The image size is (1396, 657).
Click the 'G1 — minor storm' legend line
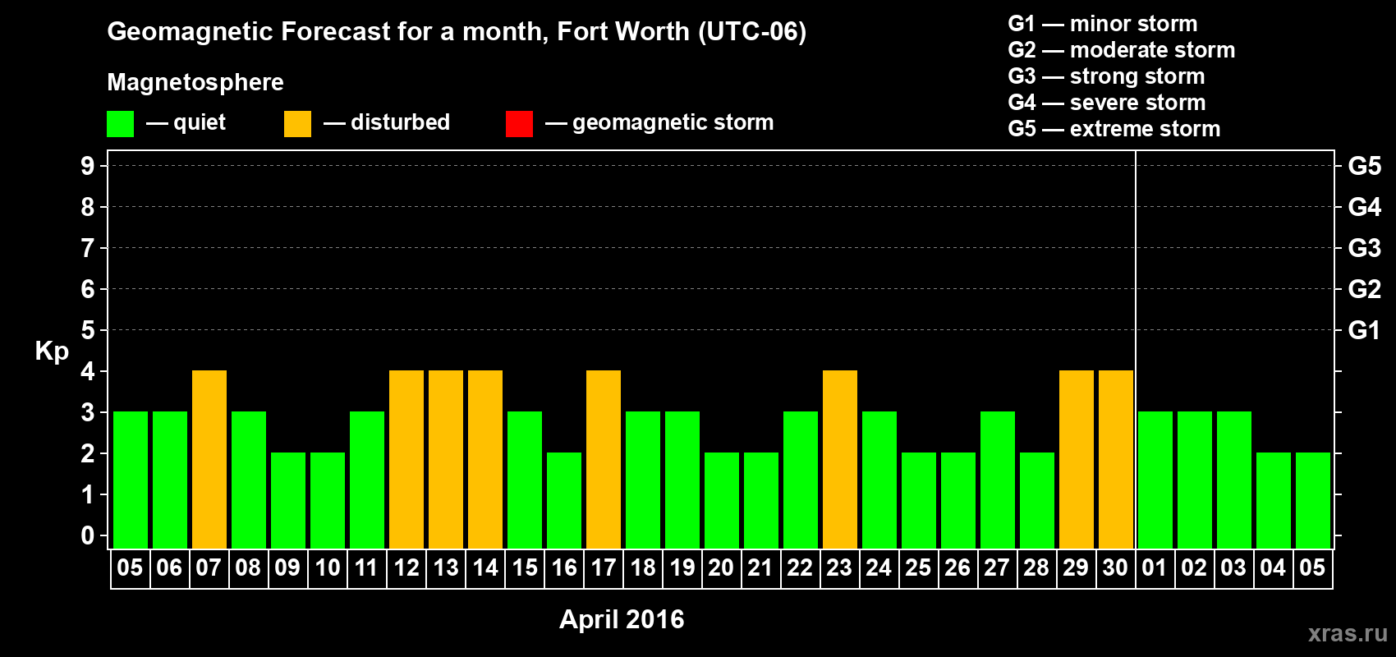point(1103,24)
